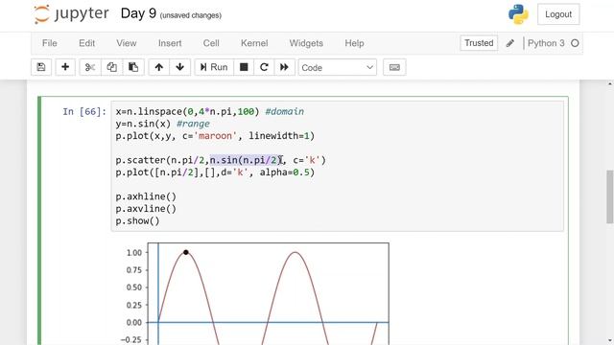Open the Kernel menu
The height and width of the screenshot is (345, 614).
(x=254, y=43)
